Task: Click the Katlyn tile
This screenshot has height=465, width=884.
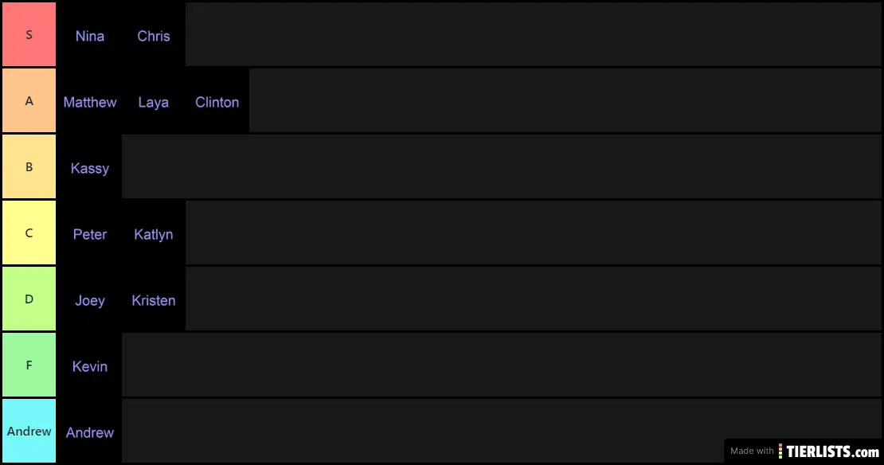Action: [x=154, y=232]
